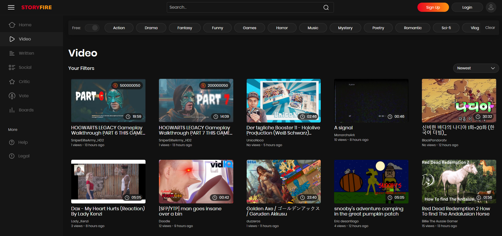Click the Sign Up button
This screenshot has width=502, height=236.
[x=433, y=7]
